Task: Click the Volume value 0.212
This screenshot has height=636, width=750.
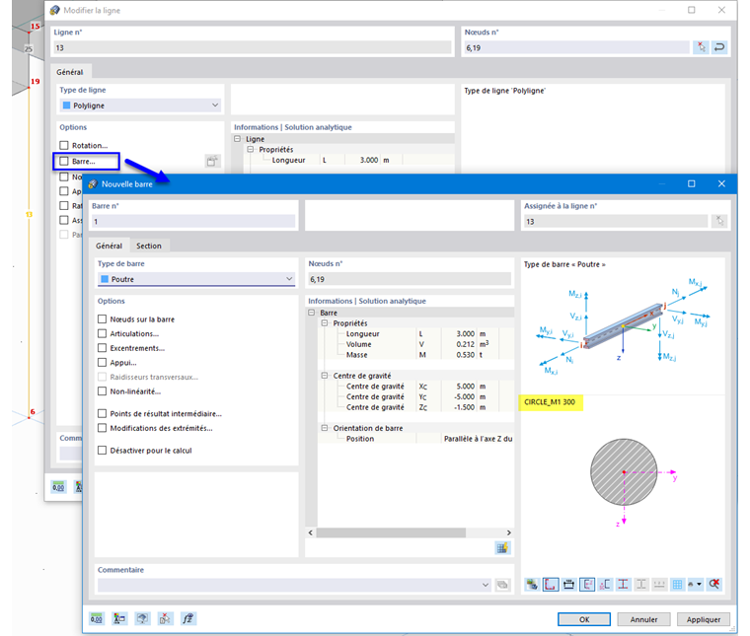Action: click(465, 344)
